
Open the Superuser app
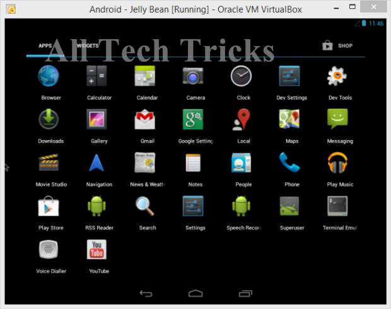289,206
